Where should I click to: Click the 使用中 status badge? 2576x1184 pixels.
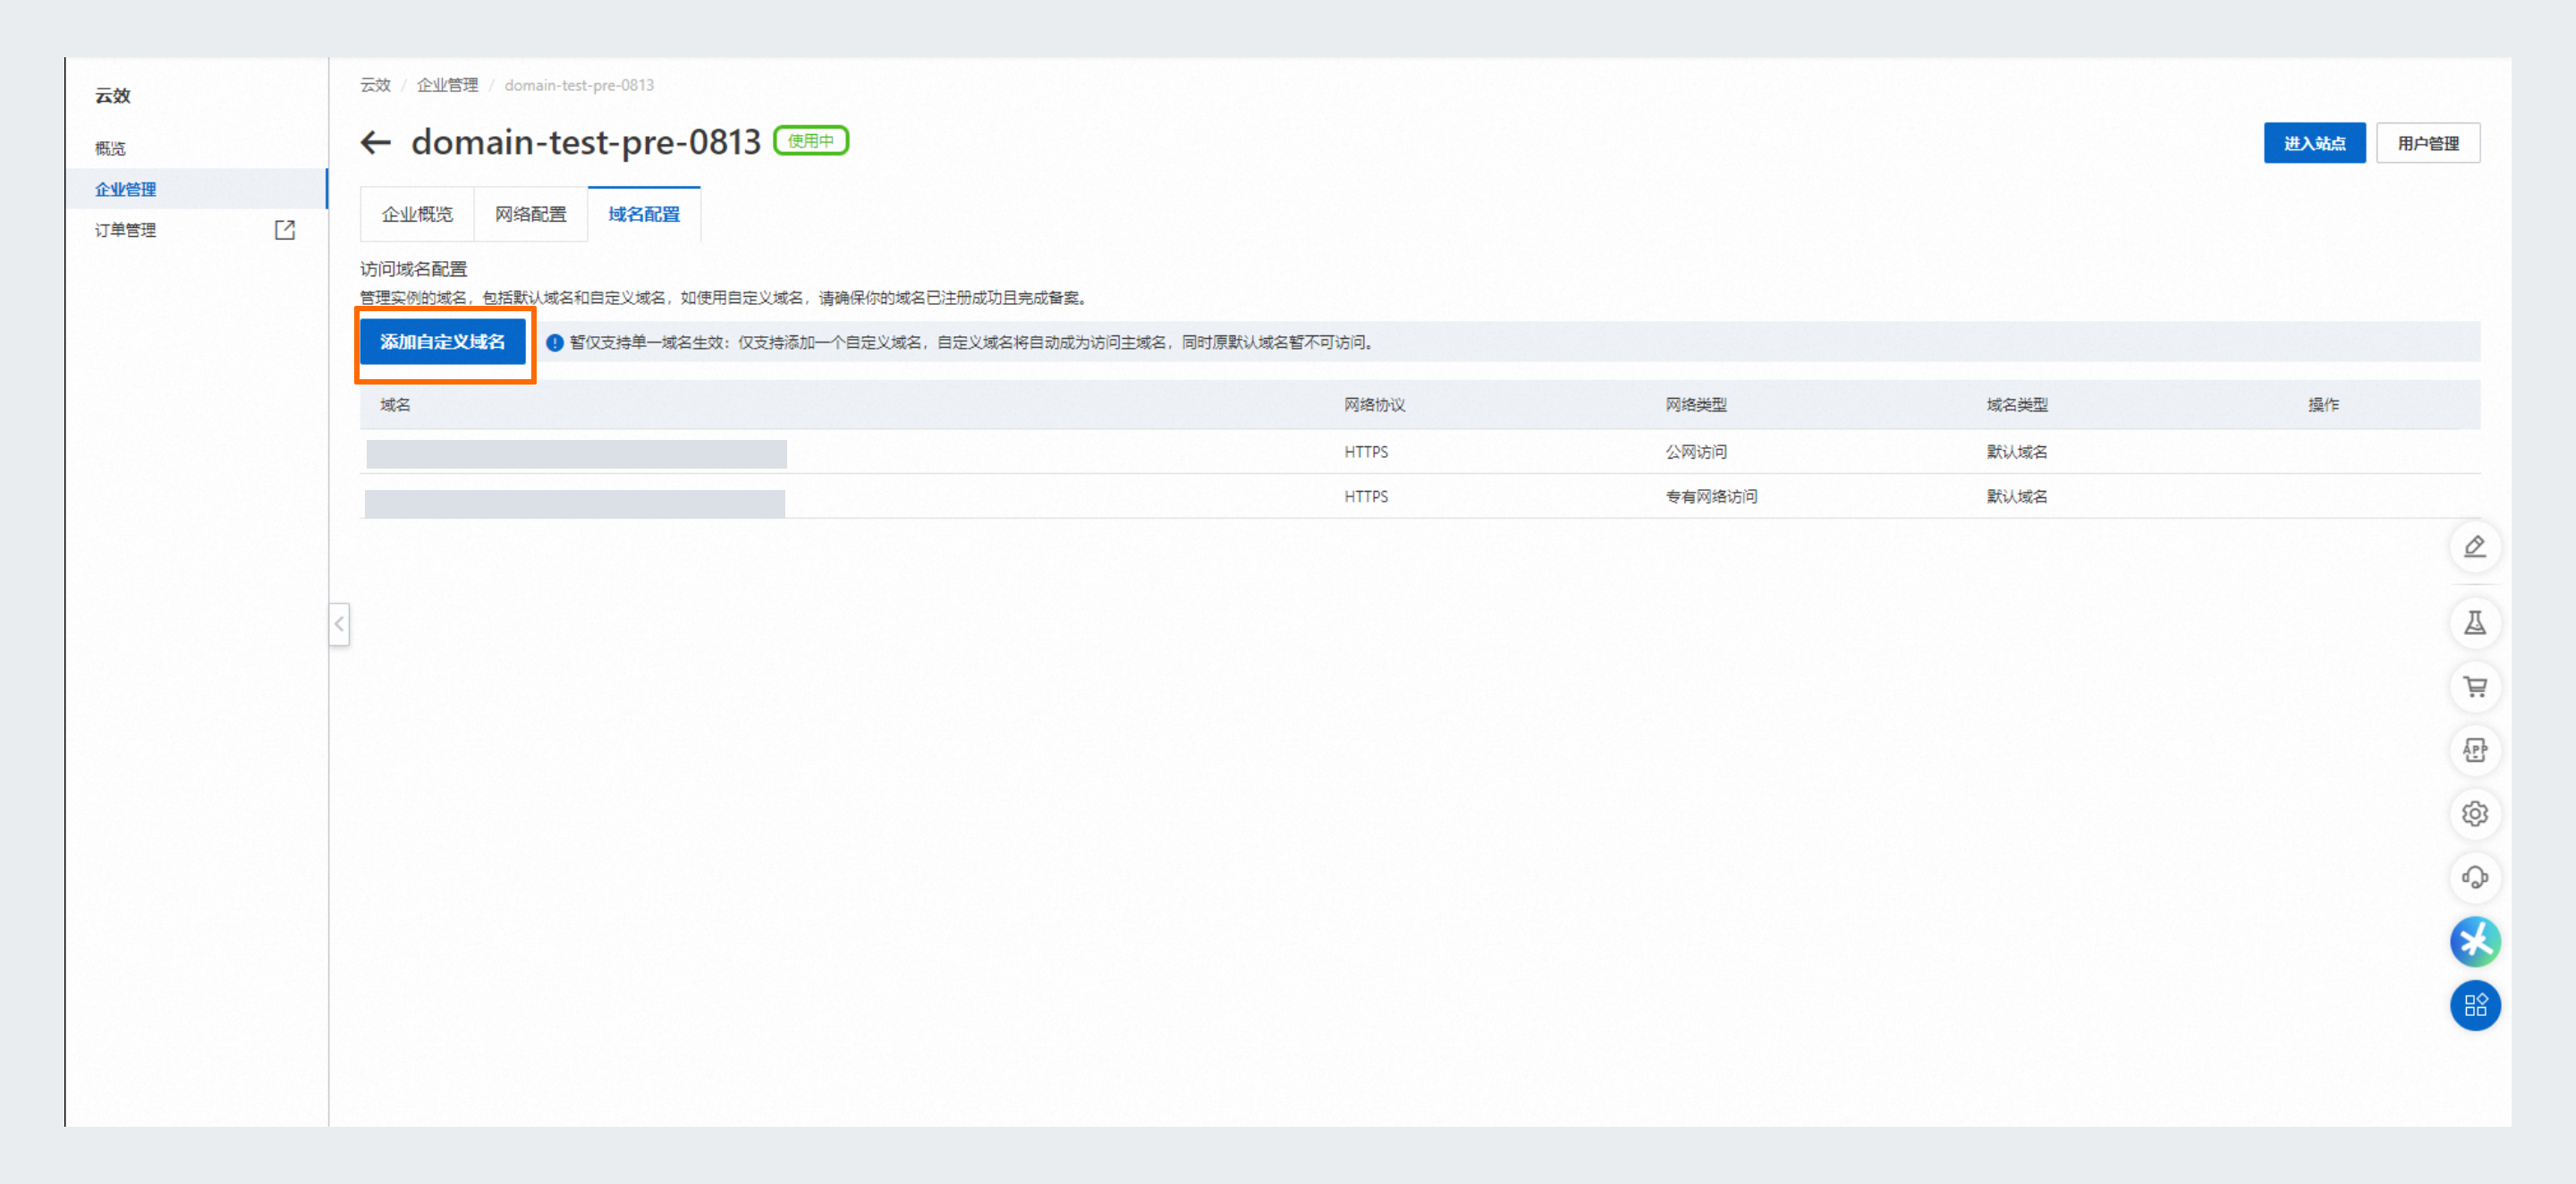[811, 141]
